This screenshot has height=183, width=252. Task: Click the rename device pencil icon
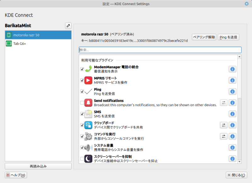coord(68,26)
